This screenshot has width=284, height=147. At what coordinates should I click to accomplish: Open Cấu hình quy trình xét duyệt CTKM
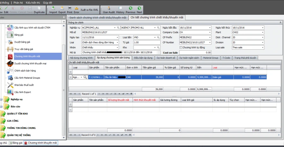click(x=32, y=28)
